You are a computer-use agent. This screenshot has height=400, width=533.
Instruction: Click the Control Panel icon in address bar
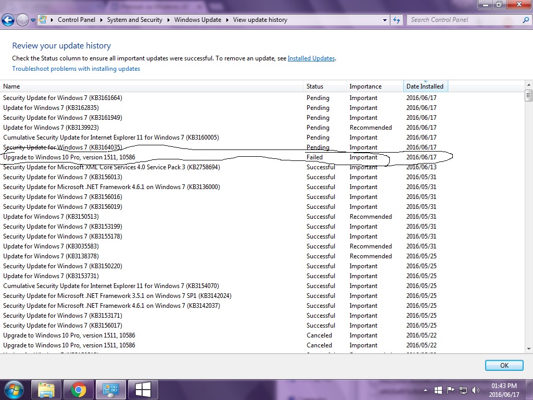coord(43,19)
